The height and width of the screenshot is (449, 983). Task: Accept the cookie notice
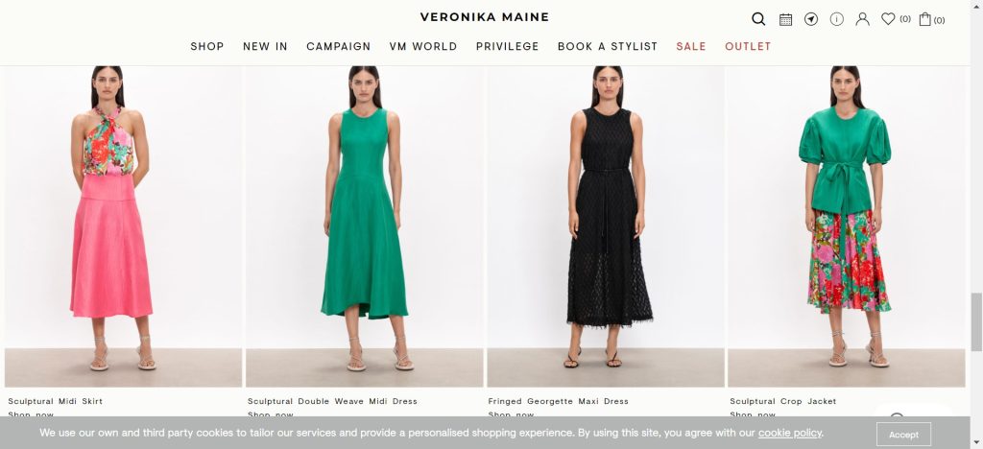coord(903,434)
